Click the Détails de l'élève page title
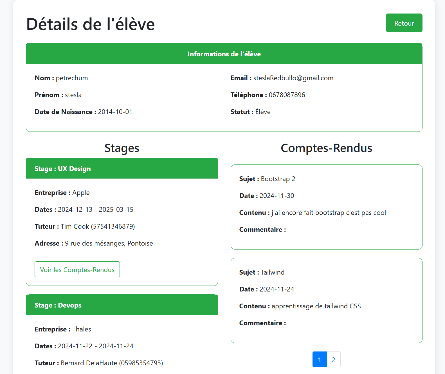The image size is (445, 374). (90, 24)
